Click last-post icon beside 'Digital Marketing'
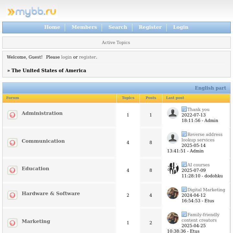233x233 pixels. pyautogui.click(x=184, y=189)
